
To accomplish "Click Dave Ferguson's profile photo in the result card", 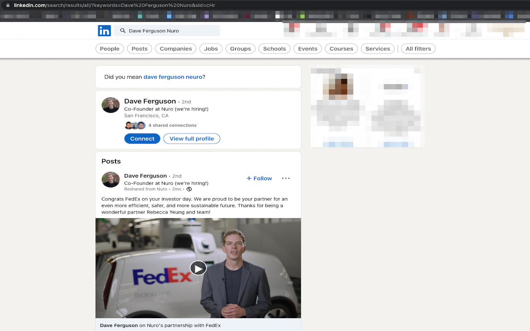I will click(x=110, y=105).
